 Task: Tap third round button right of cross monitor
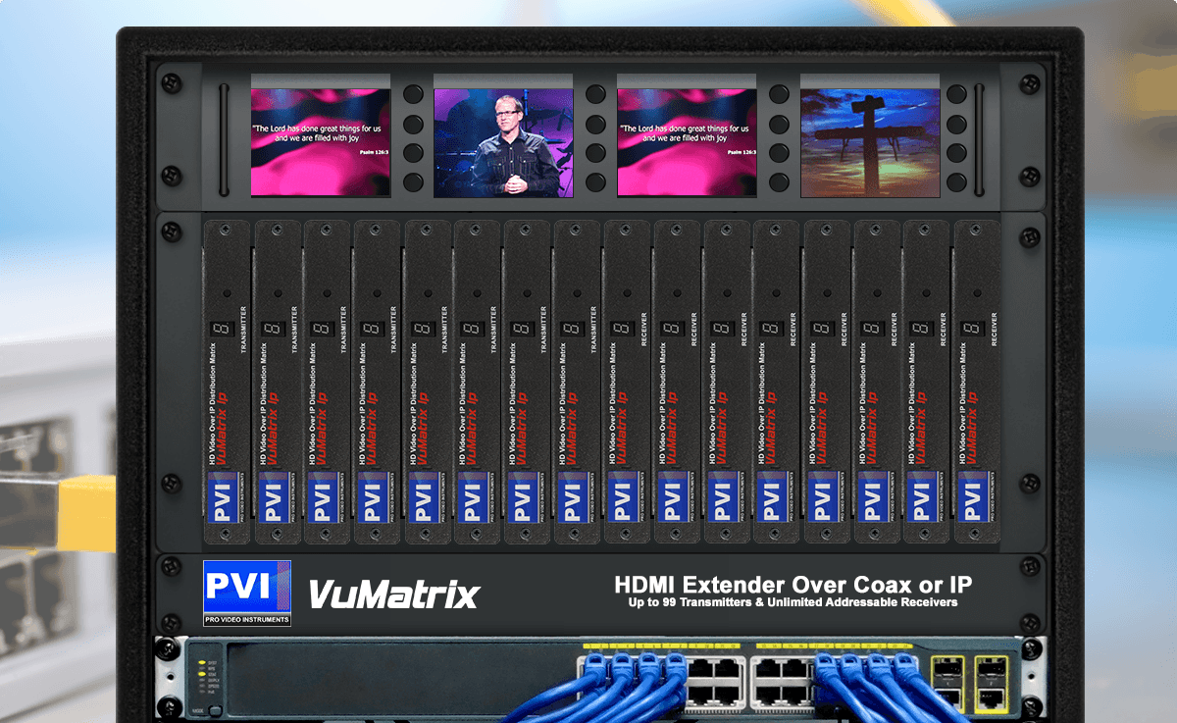[x=958, y=153]
